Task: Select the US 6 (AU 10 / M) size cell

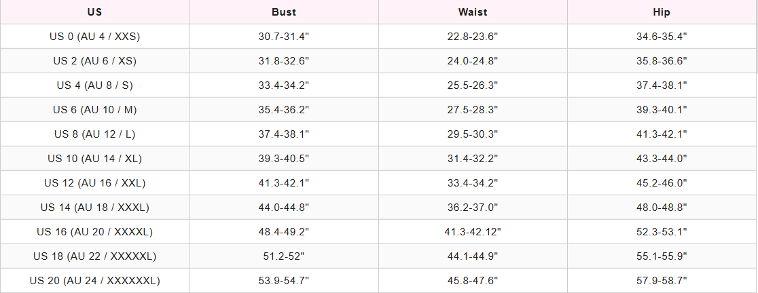Action: pyautogui.click(x=94, y=110)
